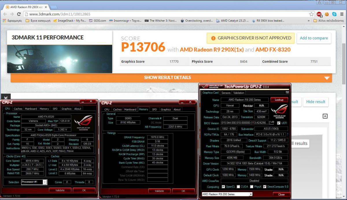Open the AMD Catalyst 15.15 bookmark
Screen dimensions: 347x200
point(232,21)
